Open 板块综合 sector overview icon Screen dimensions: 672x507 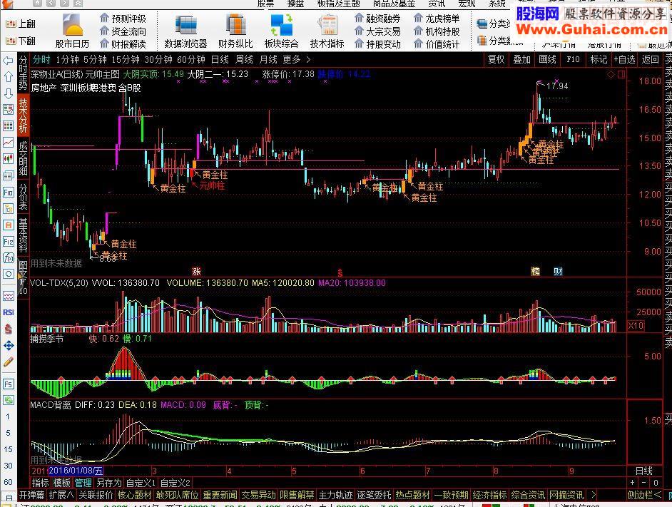click(281, 31)
